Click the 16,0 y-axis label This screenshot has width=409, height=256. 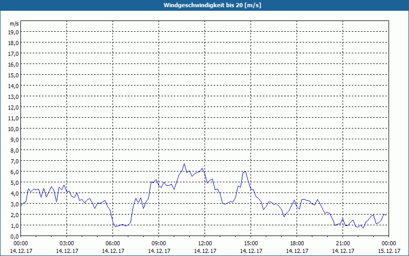coord(14,65)
